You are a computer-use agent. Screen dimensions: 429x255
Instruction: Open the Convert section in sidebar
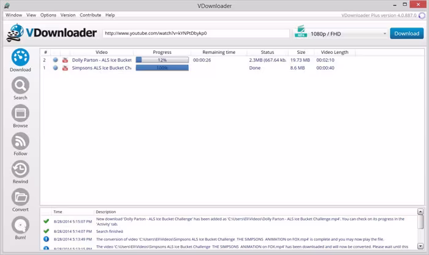pos(20,200)
